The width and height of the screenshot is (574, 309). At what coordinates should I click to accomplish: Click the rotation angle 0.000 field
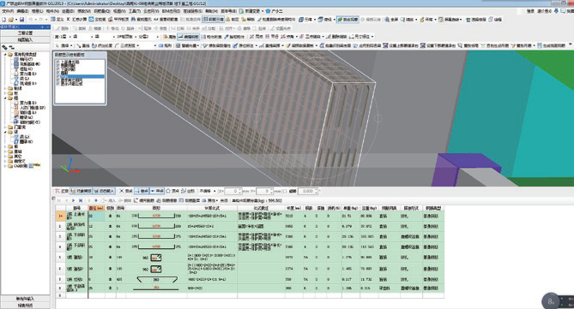(x=308, y=191)
